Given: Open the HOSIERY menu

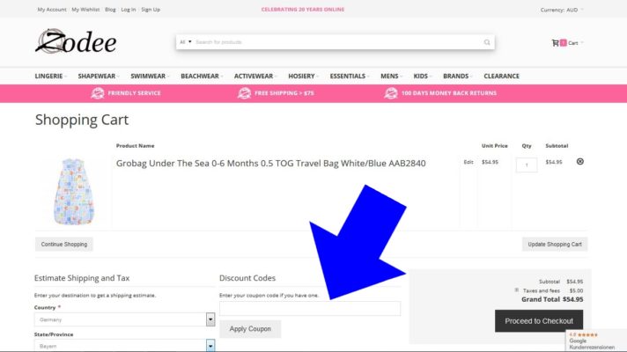Looking at the screenshot, I should click(303, 76).
